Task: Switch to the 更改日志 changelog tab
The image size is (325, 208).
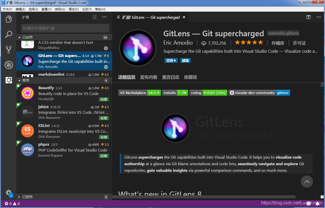Action: [171, 77]
